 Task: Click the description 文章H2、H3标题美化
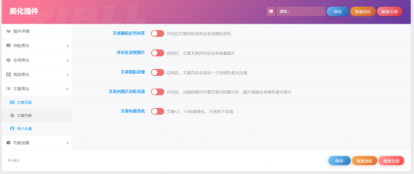[x=200, y=112]
